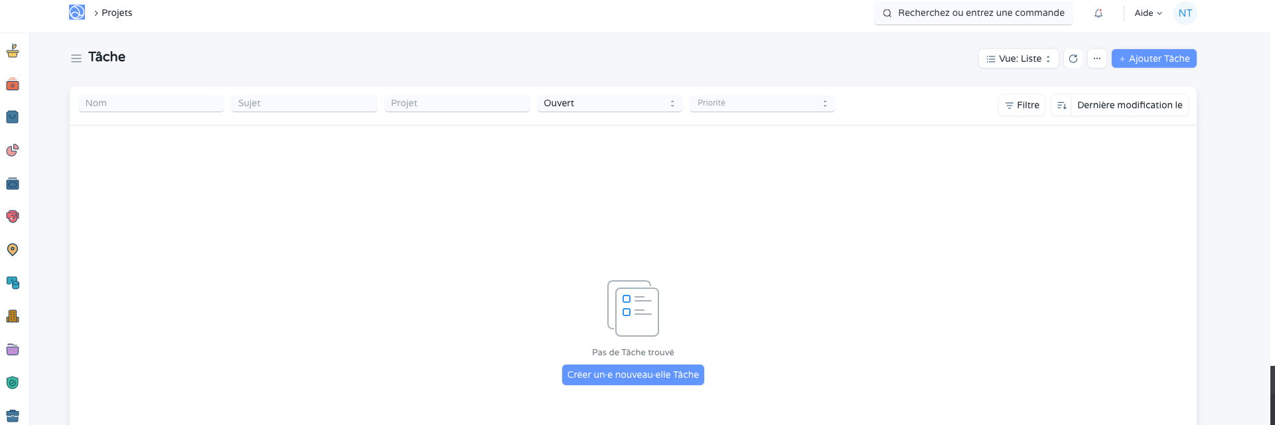
Task: Select the brown building sidebar icon
Action: [x=13, y=316]
